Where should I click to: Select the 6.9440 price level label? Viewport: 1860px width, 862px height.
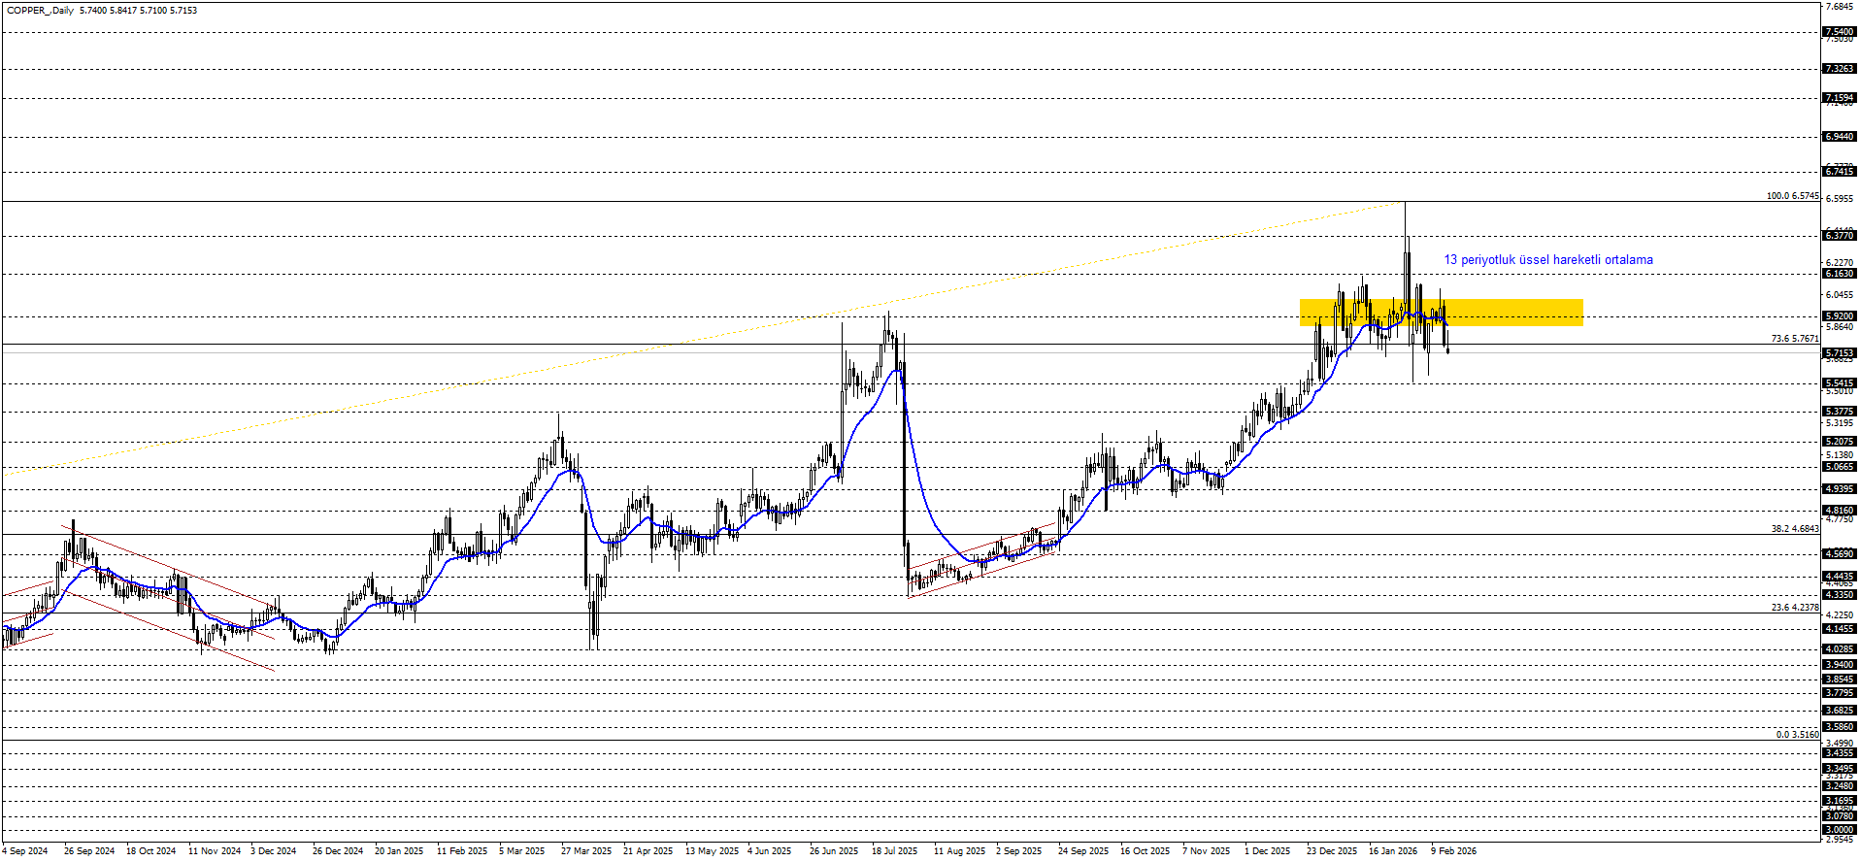click(x=1840, y=137)
